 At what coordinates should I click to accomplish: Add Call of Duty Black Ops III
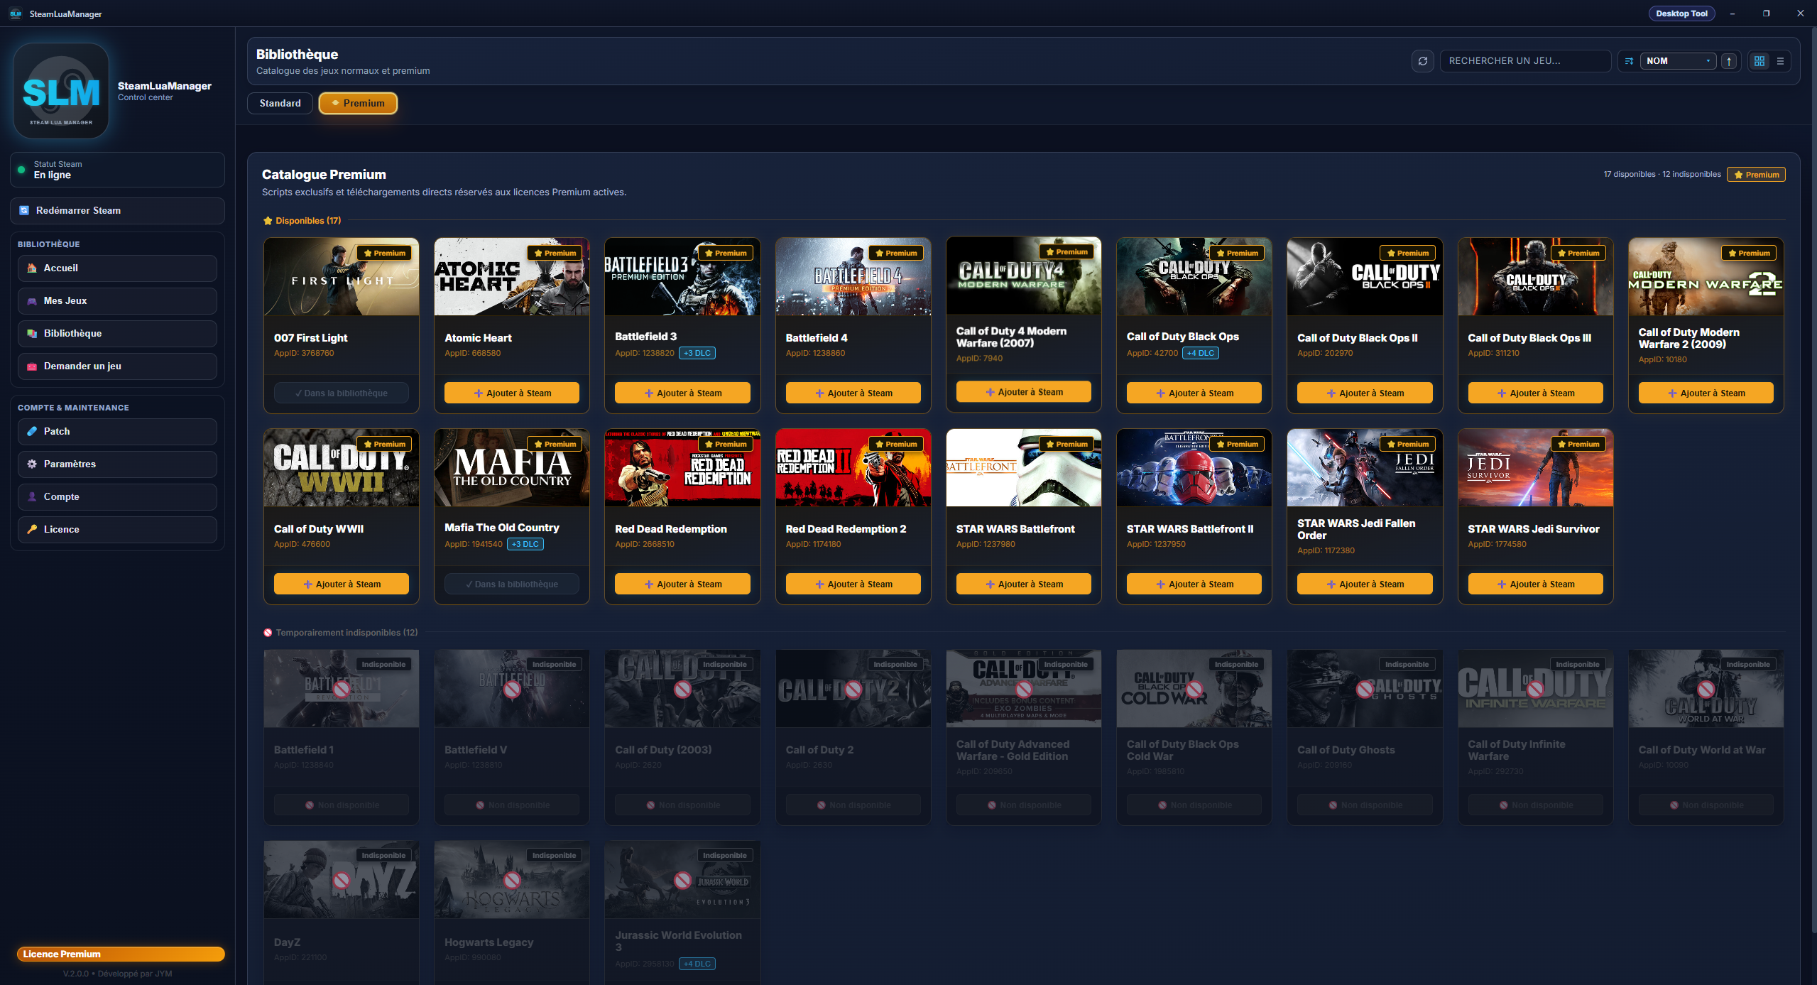1535,393
